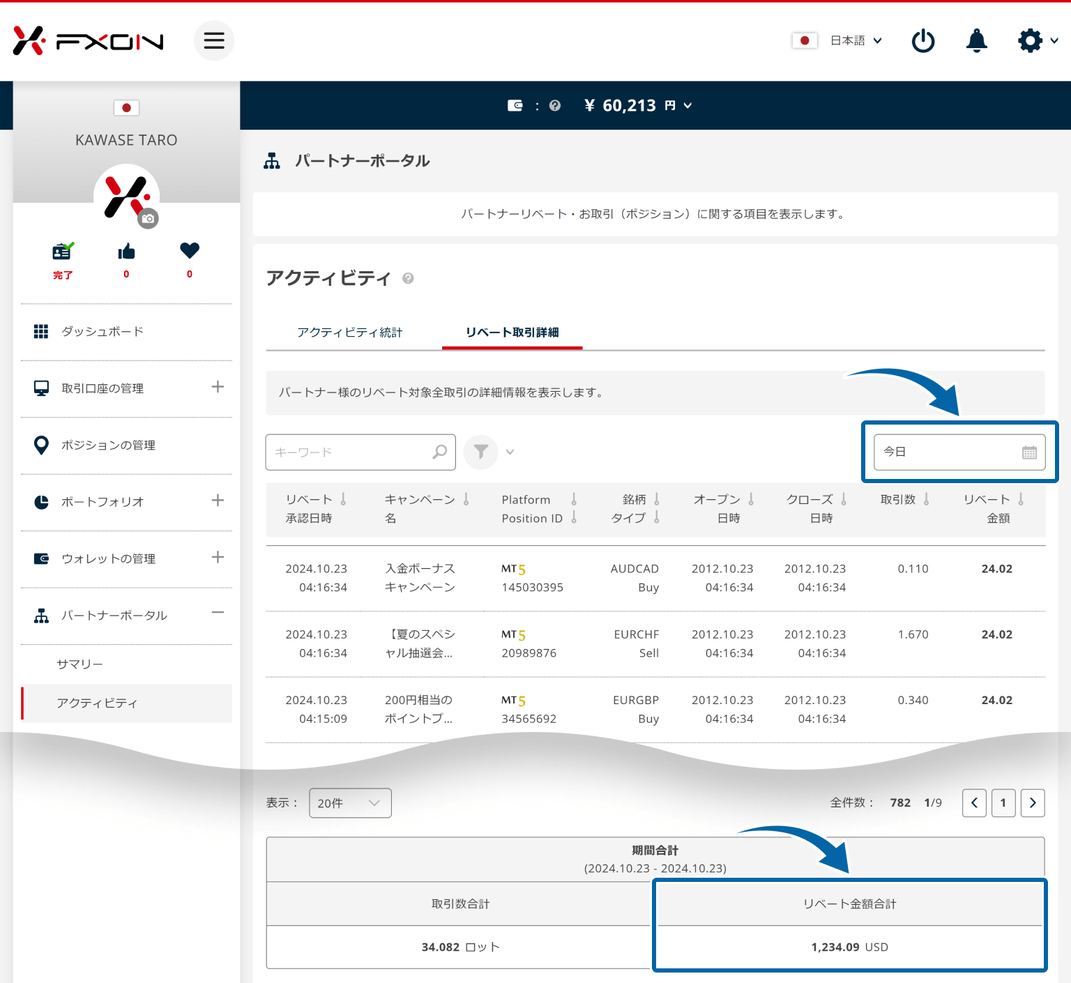Click the KAWASE TARO profile avatar
1071x983 pixels.
pos(126,197)
